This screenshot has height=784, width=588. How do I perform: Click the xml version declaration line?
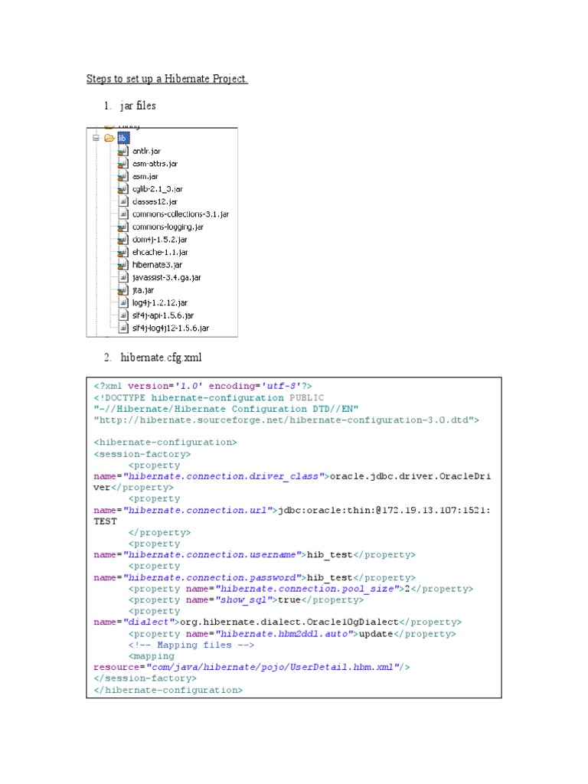pyautogui.click(x=202, y=386)
